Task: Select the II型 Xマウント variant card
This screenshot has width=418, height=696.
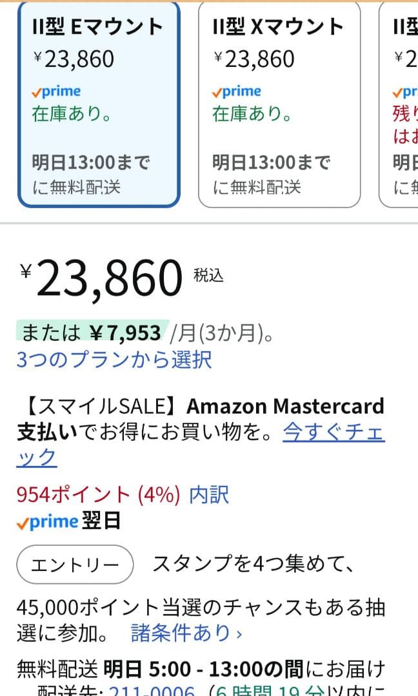Action: [279, 105]
